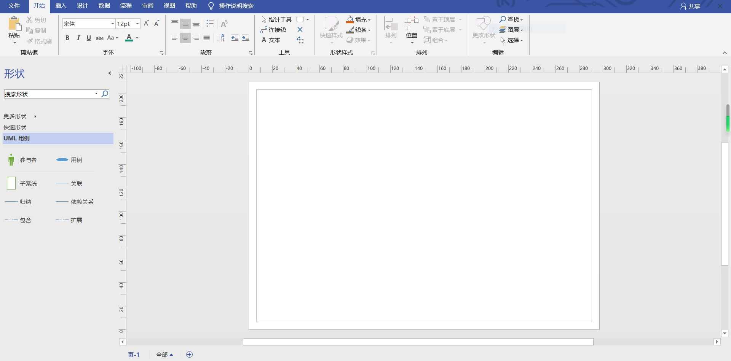The width and height of the screenshot is (731, 361).
Task: Toggle Strikethrough formatting
Action: click(99, 38)
